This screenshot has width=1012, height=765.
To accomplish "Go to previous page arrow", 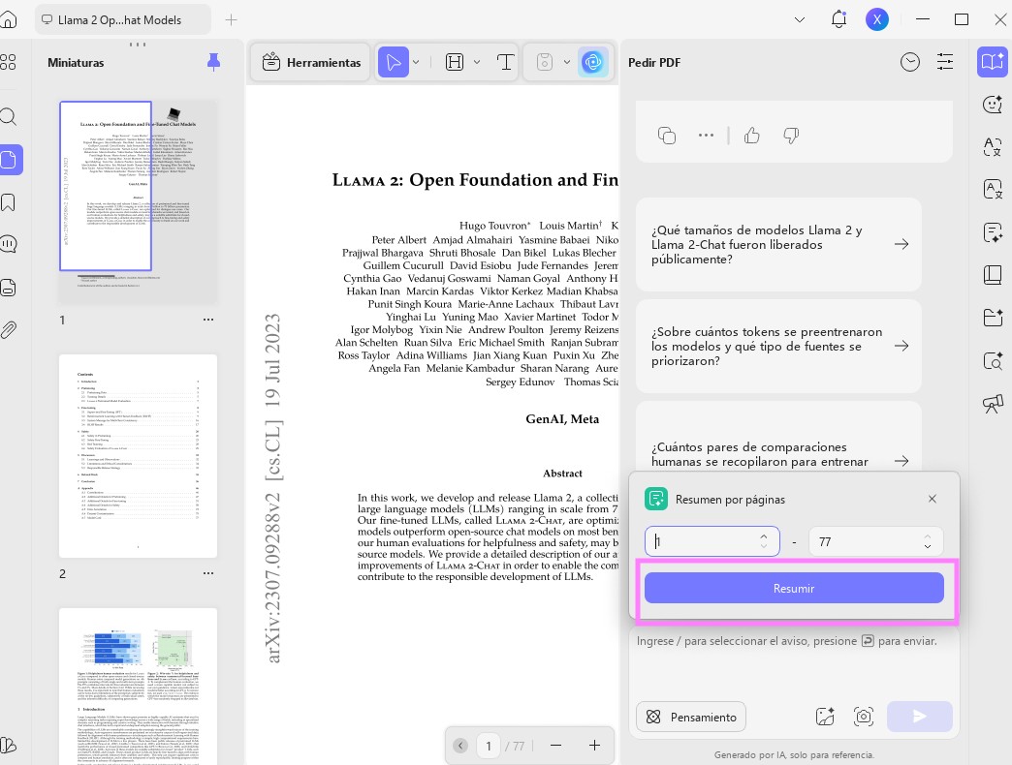I will tap(460, 746).
